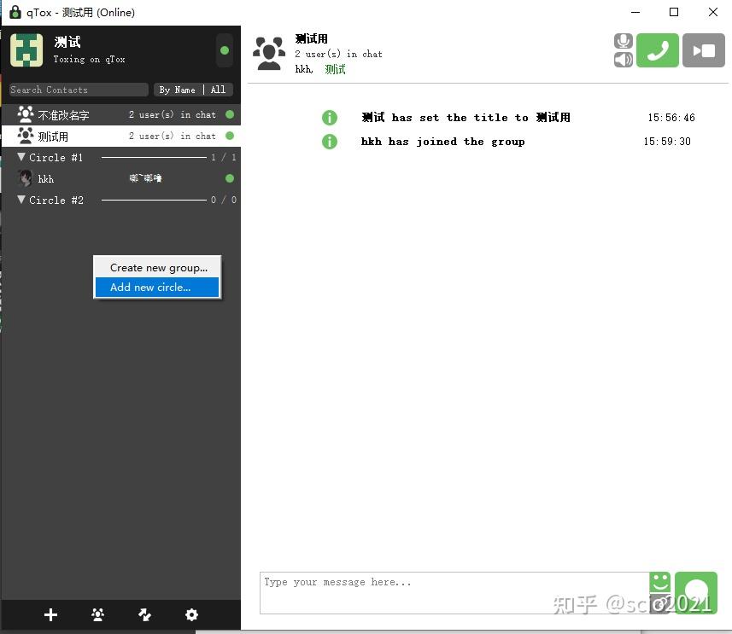Open the emoji smiley picker
Image resolution: width=732 pixels, height=634 pixels.
coord(660,581)
